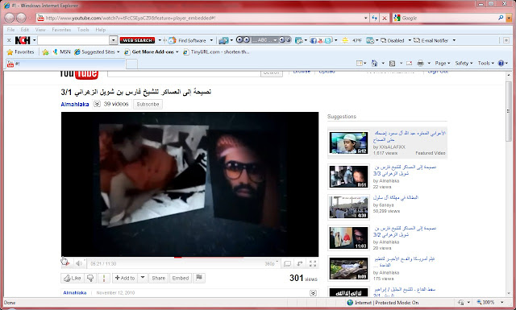Click the NCH toolbar logo
Viewport: 516px width, 310px height.
click(x=23, y=40)
